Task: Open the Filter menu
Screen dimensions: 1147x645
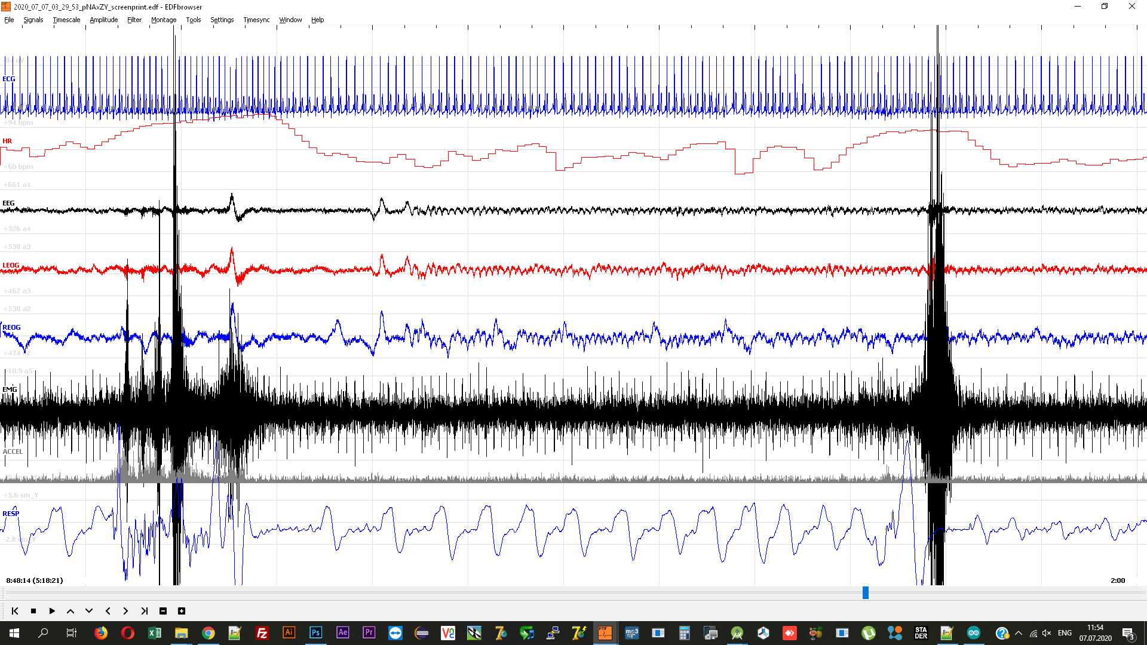Action: pyautogui.click(x=134, y=20)
